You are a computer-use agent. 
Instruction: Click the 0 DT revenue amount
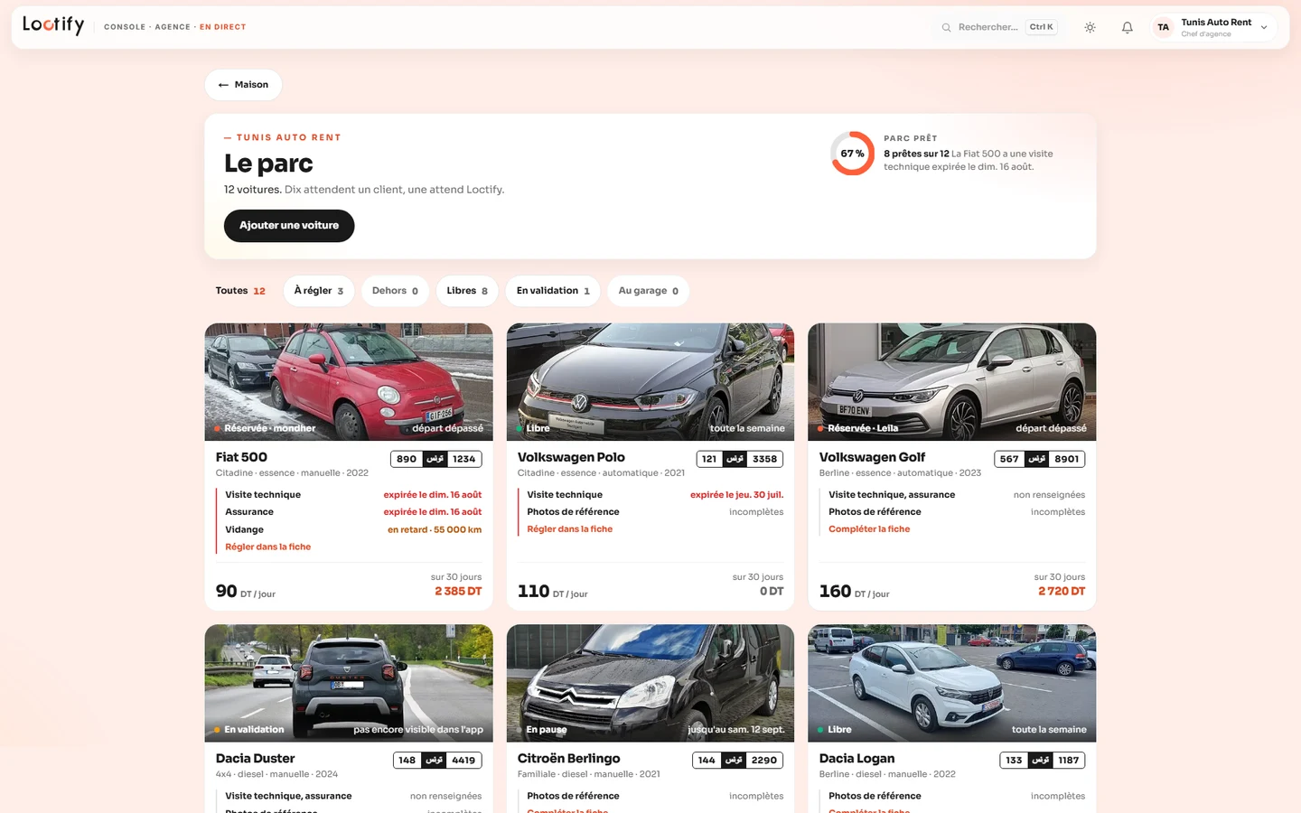pos(772,592)
